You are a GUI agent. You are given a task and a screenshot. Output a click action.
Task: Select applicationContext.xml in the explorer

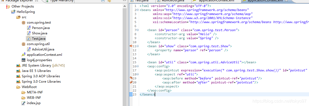coord(45,55)
